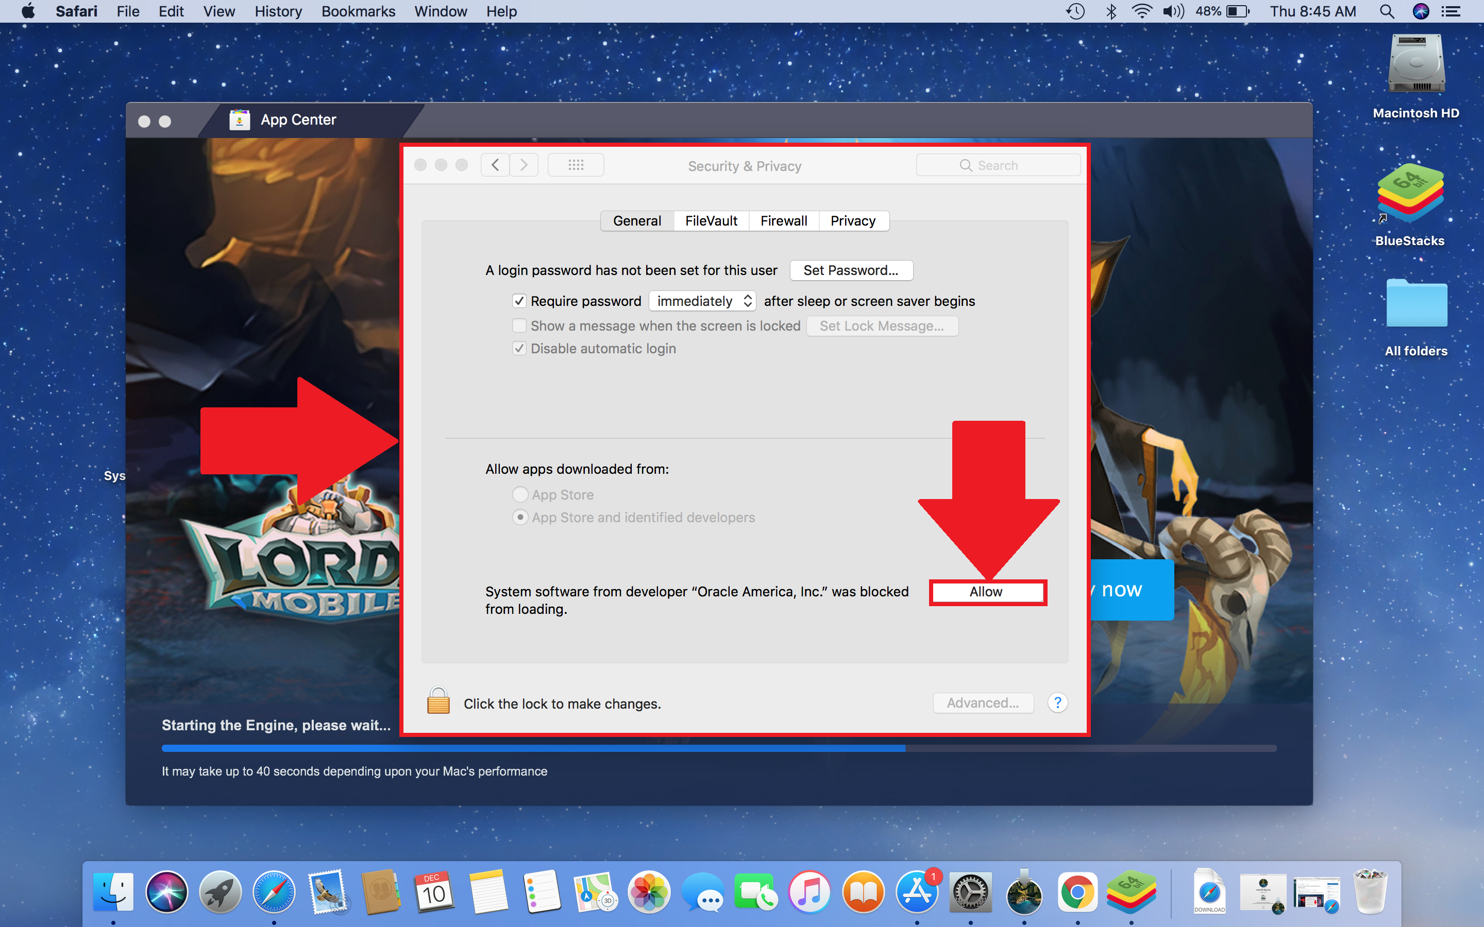Select App Store only radio button
Viewport: 1484px width, 927px height.
point(520,493)
